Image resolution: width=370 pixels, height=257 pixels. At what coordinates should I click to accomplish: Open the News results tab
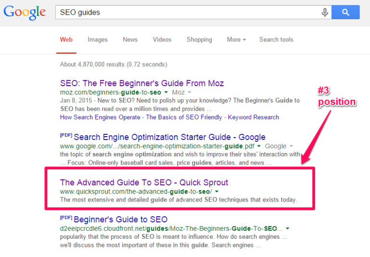[130, 39]
